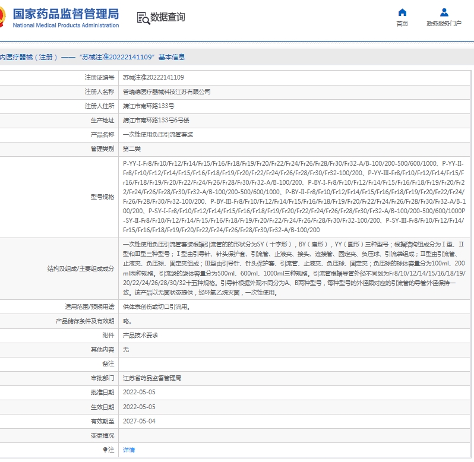Select registrant address 靖江市南环路133号
474x462 pixels.
[148, 106]
